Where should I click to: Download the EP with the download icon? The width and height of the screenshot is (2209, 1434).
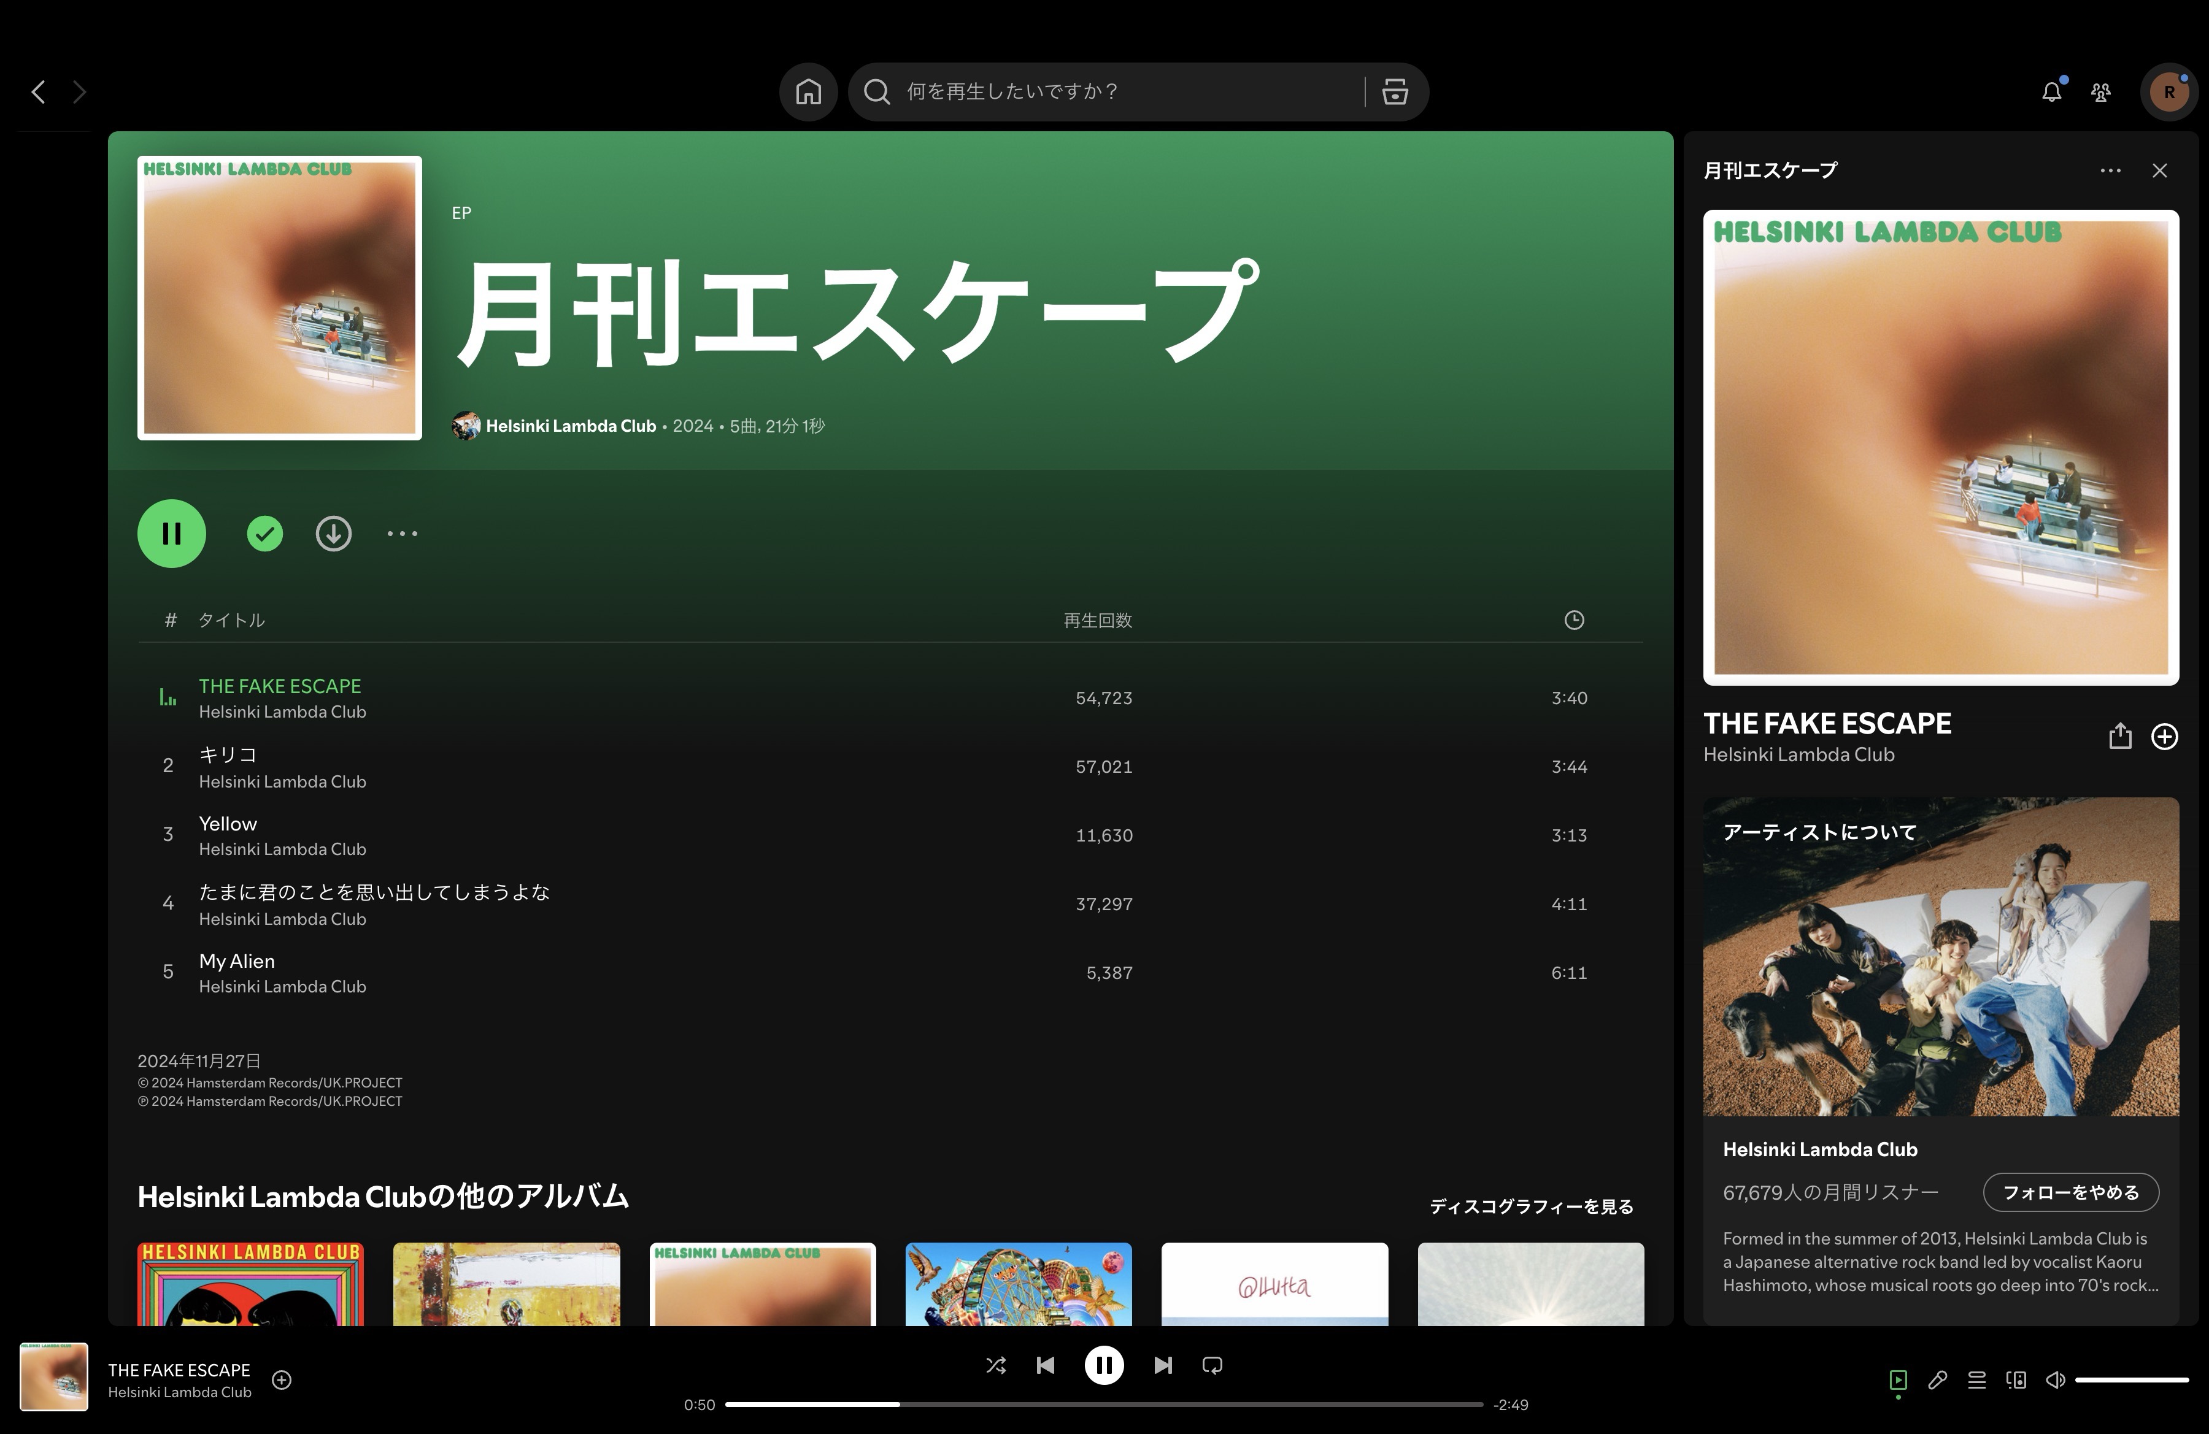[333, 534]
